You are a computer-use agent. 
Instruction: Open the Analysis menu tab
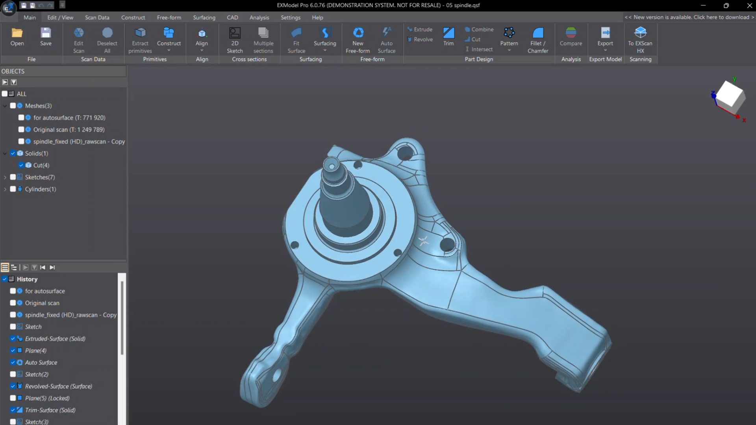(259, 17)
